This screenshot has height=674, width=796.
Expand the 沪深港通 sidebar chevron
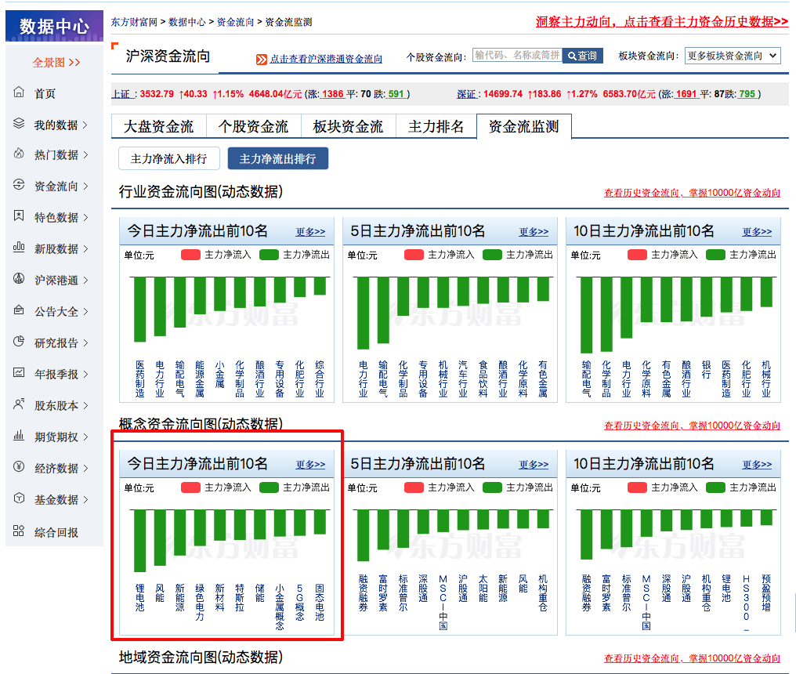85,281
